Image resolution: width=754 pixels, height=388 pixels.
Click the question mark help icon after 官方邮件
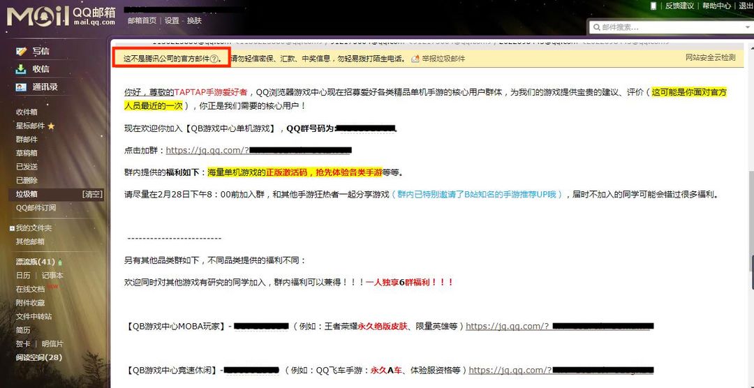(x=214, y=59)
